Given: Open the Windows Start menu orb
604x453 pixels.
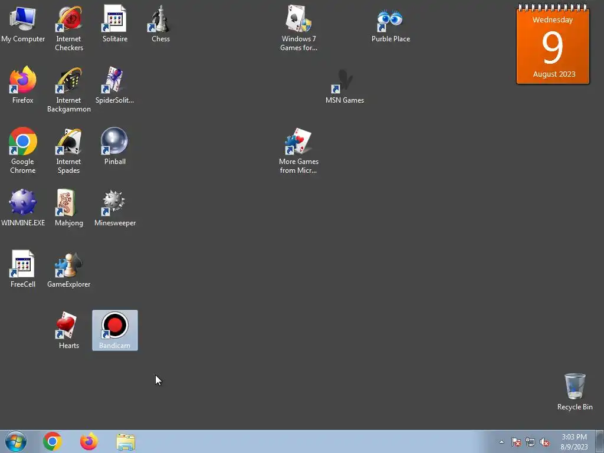Looking at the screenshot, I should point(16,441).
